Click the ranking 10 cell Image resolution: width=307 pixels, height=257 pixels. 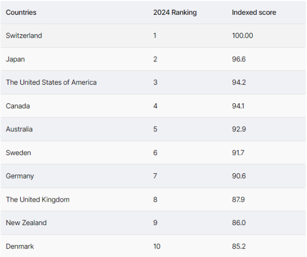[157, 246]
